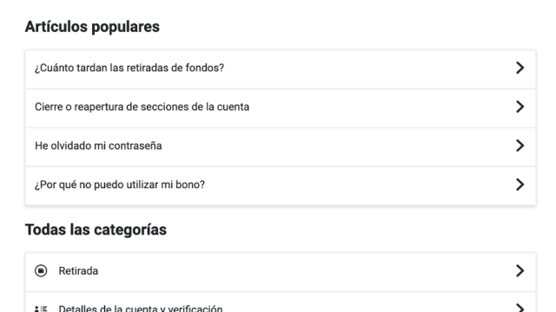Open article ¿Cuánto tardan las retiradas de fondos?
The height and width of the screenshot is (312, 556).
[280, 69]
